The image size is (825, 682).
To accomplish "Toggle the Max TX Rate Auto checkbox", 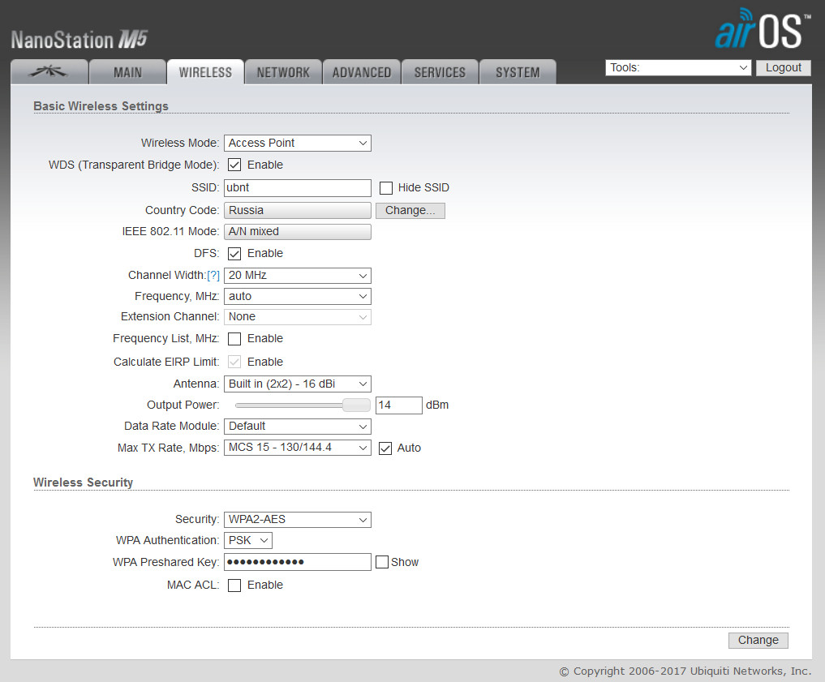I will (x=385, y=448).
